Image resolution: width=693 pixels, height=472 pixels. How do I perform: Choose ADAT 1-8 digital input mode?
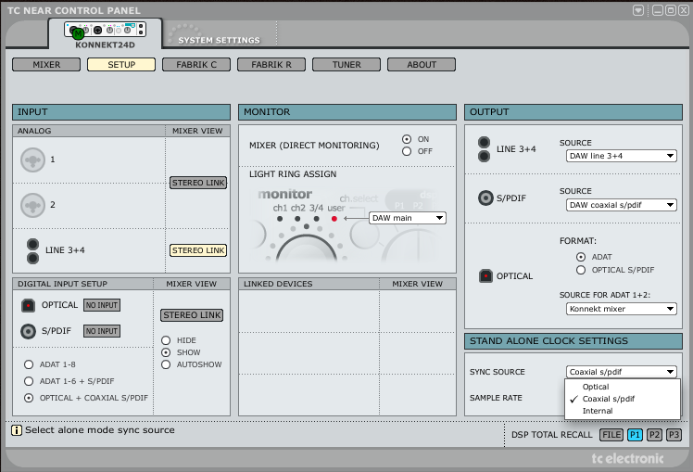(x=29, y=364)
